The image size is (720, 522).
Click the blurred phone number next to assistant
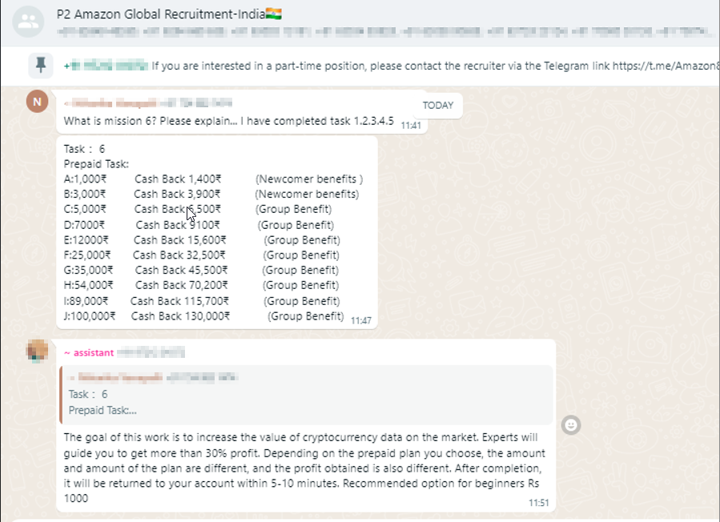click(x=151, y=352)
